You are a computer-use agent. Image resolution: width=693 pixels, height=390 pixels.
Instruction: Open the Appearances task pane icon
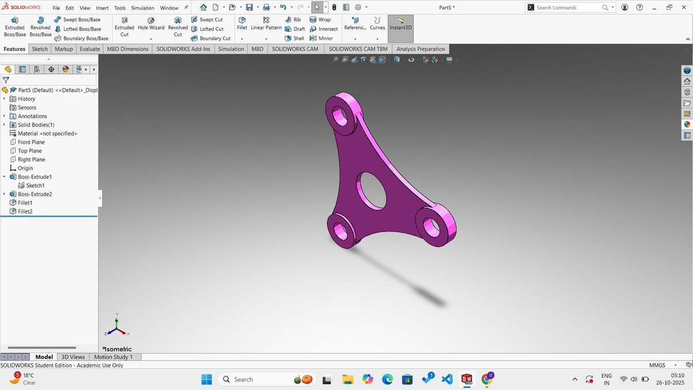coord(687,124)
